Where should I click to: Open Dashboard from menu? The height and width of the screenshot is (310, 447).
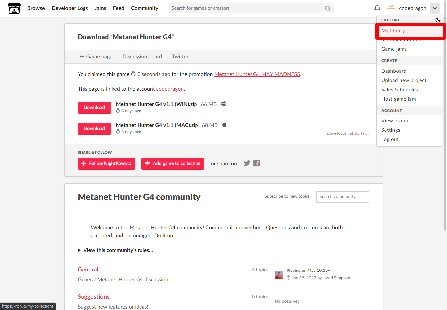coord(410,71)
